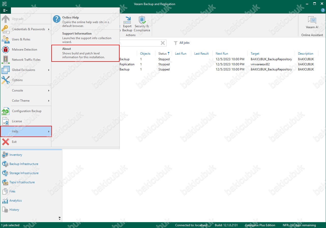Clear the search box with X
The image size is (326, 228).
click(x=163, y=43)
